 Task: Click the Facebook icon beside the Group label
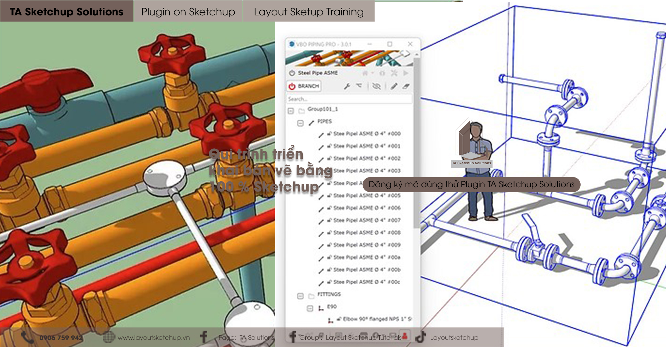(293, 337)
